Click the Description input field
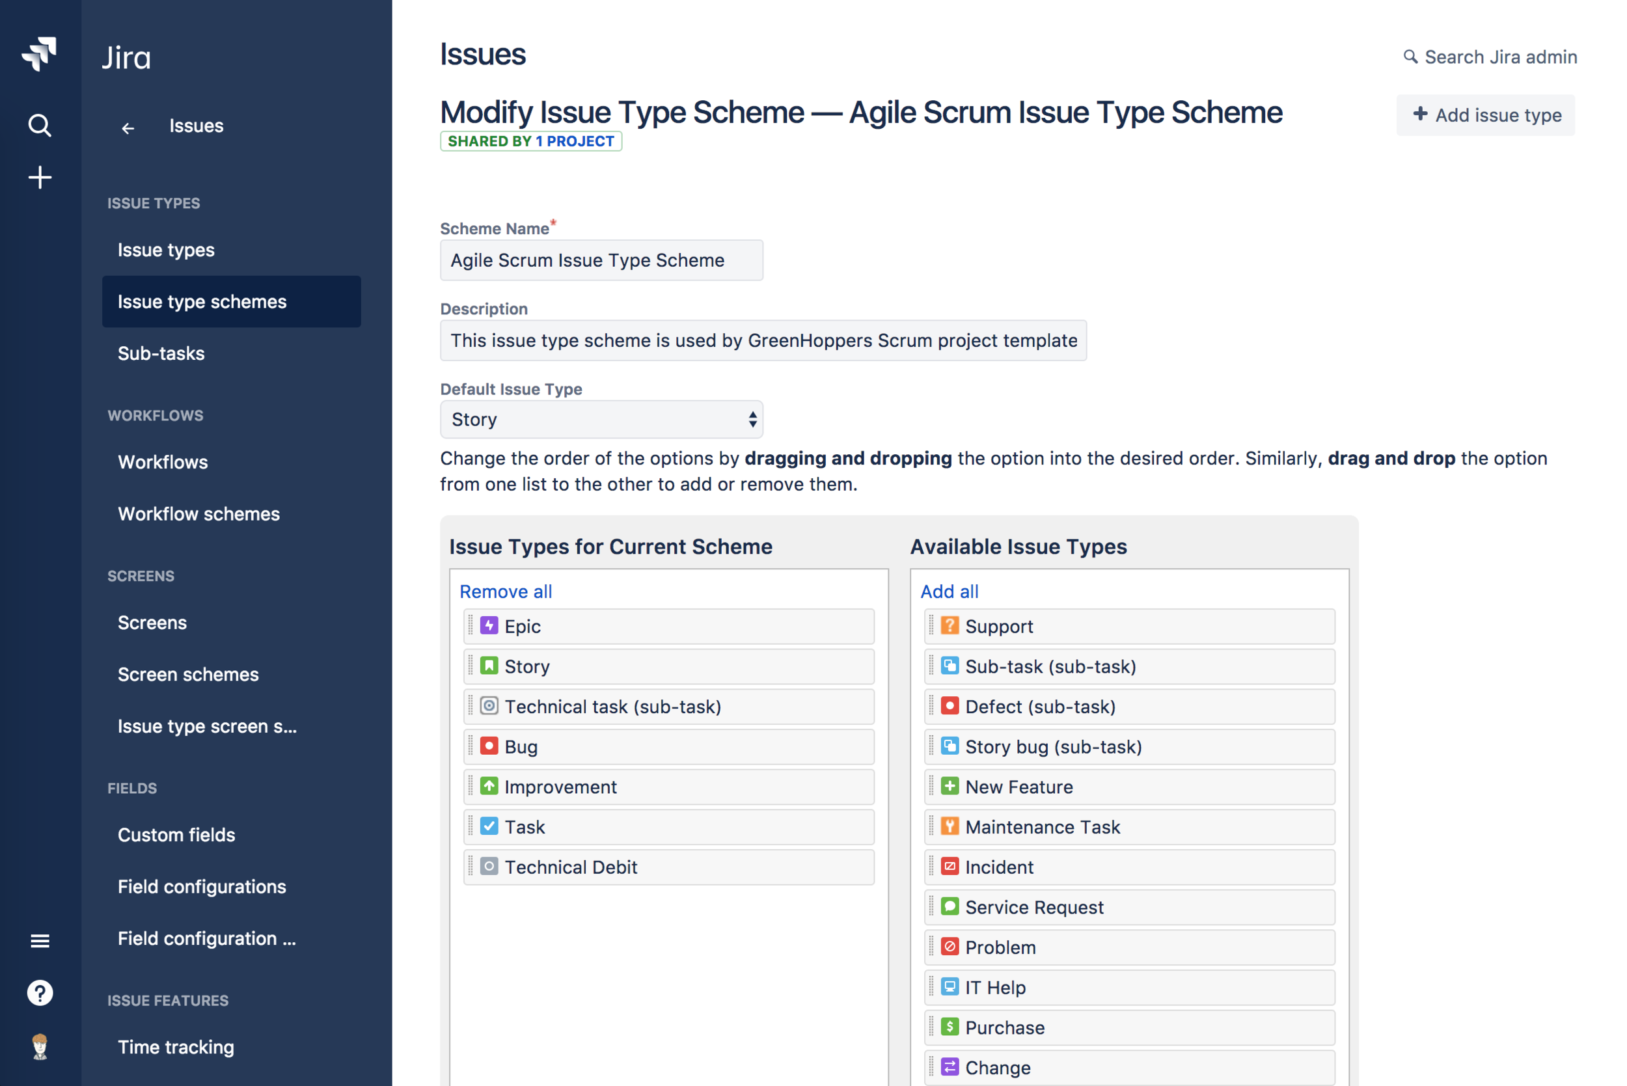Image resolution: width=1627 pixels, height=1086 pixels. tap(763, 340)
